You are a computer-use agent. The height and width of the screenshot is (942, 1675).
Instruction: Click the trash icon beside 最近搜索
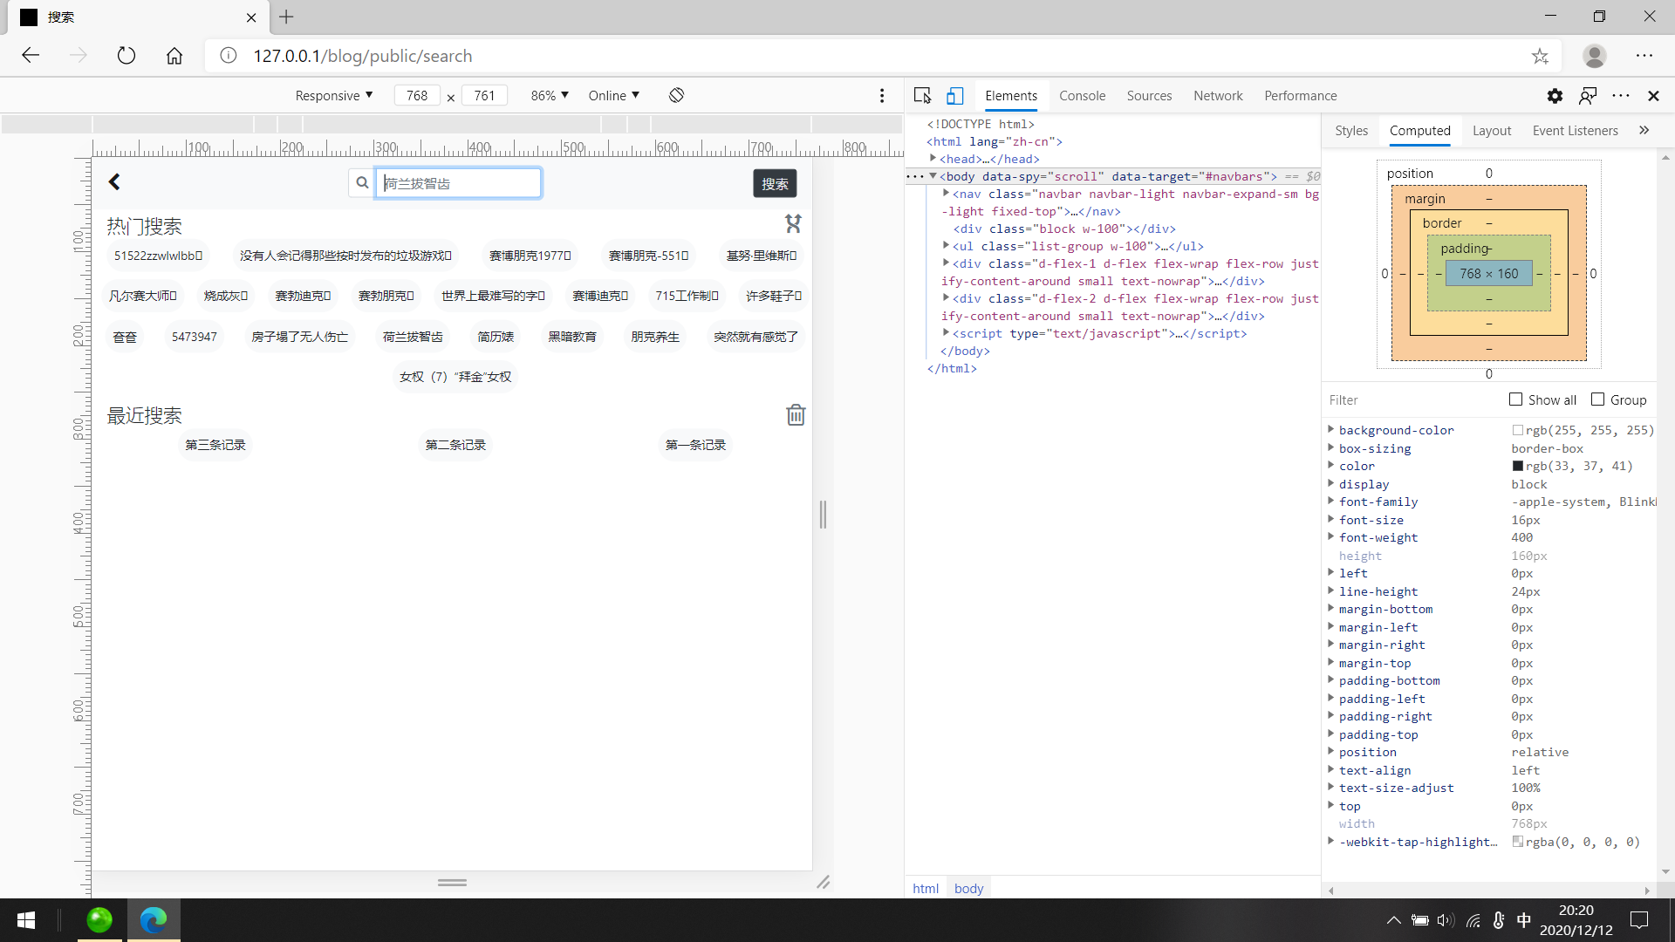796,415
